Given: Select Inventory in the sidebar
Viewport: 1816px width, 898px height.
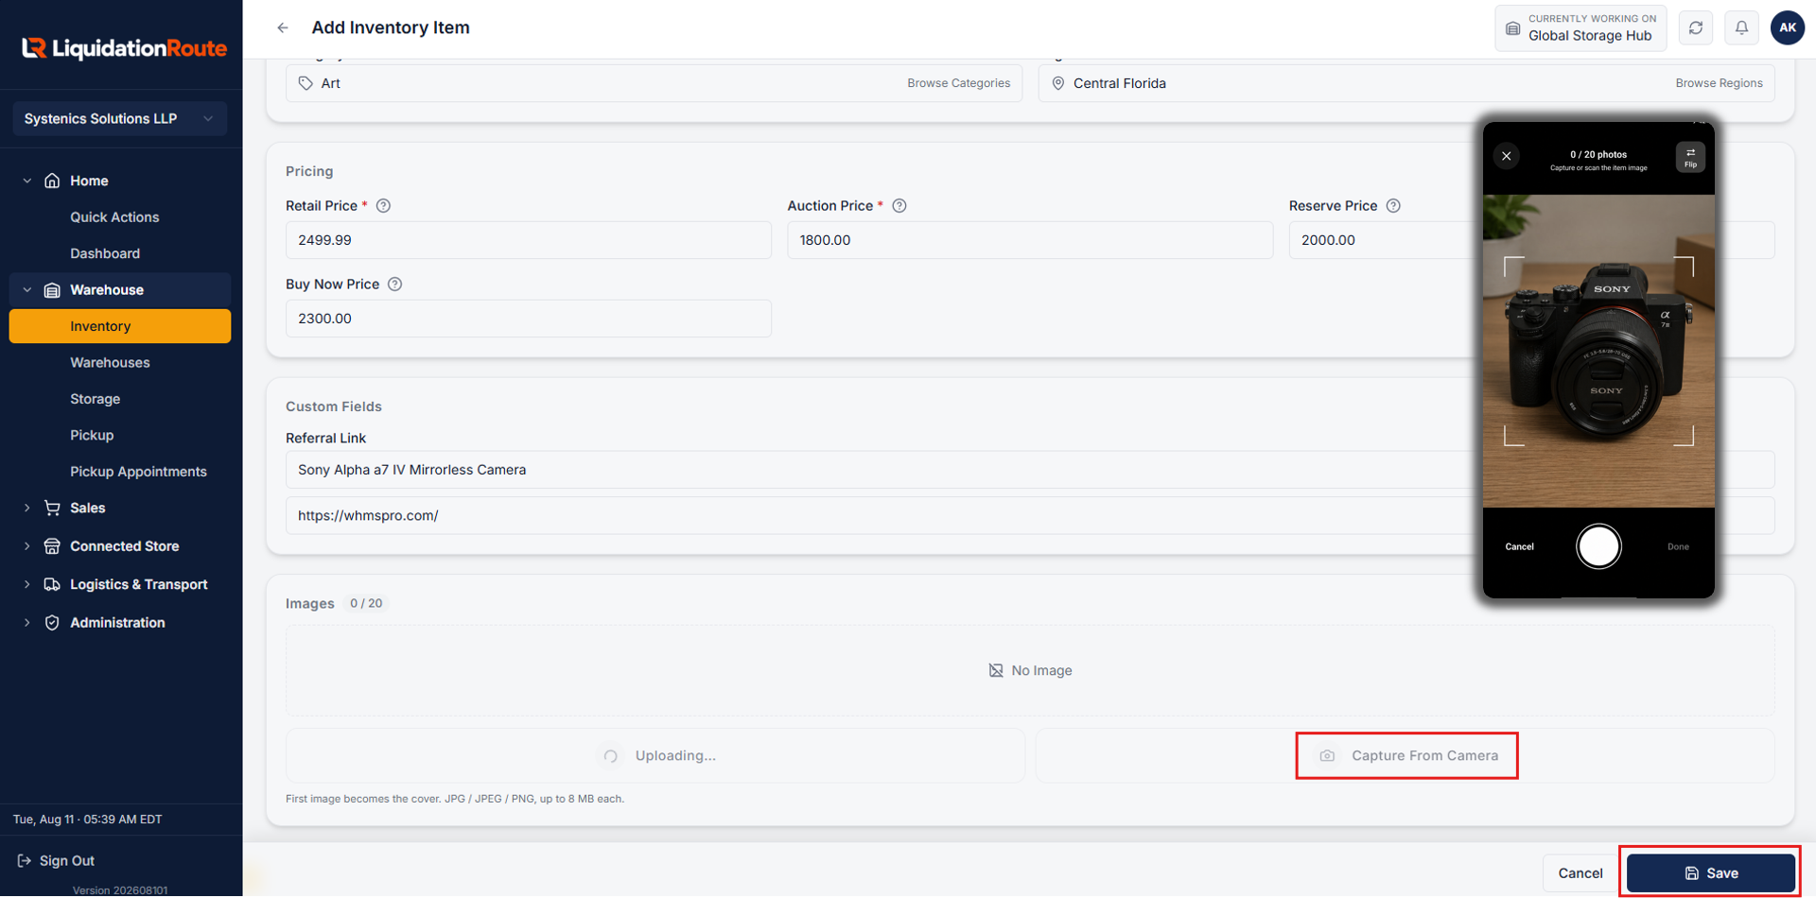Looking at the screenshot, I should 120,326.
